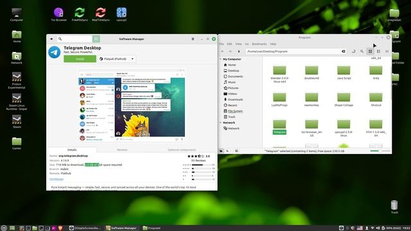Select Desktop in the sidebar
This screenshot has width=411, height=231.
coord(233,71)
